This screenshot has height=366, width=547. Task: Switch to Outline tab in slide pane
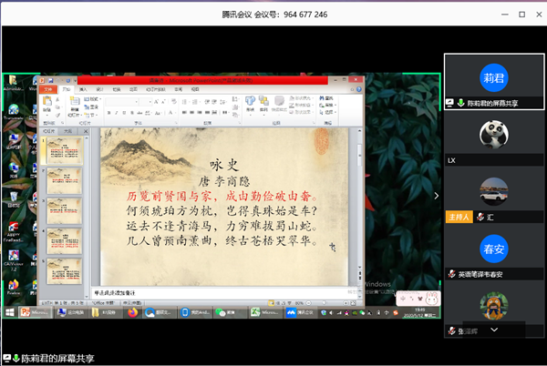point(67,131)
